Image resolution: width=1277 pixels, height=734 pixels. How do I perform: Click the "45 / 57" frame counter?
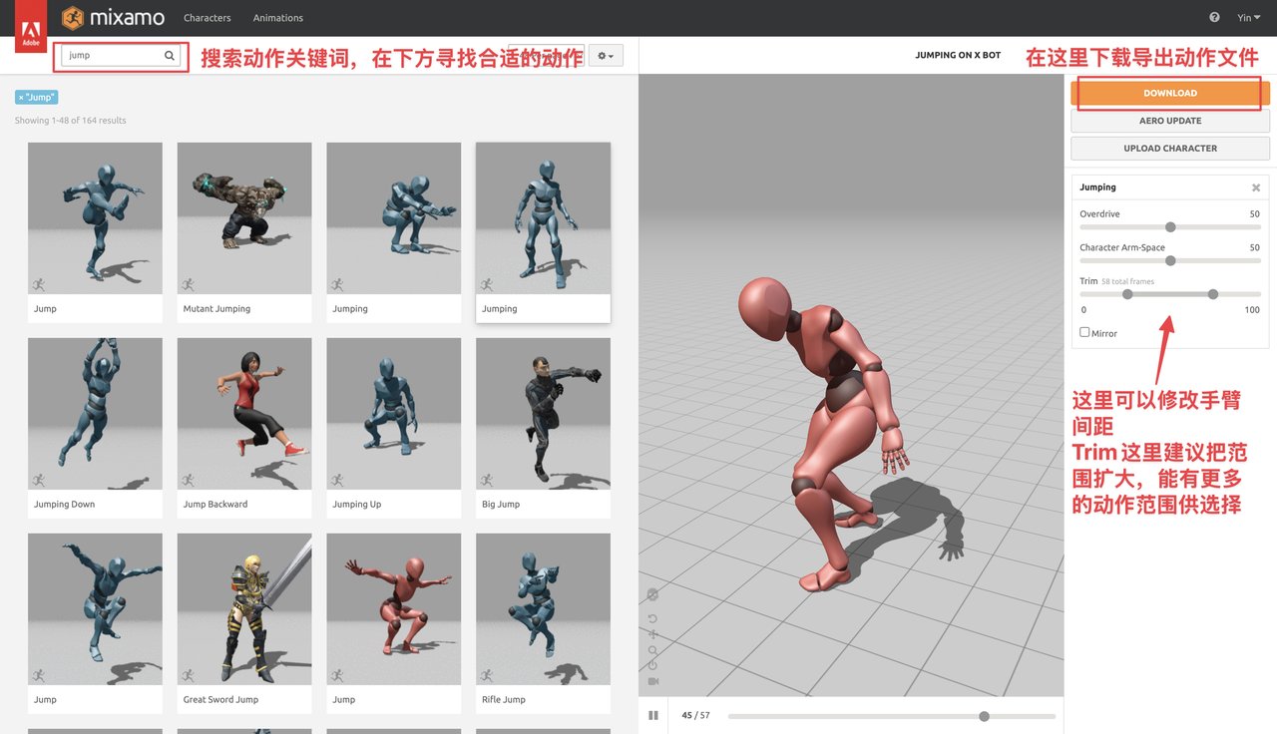click(696, 716)
